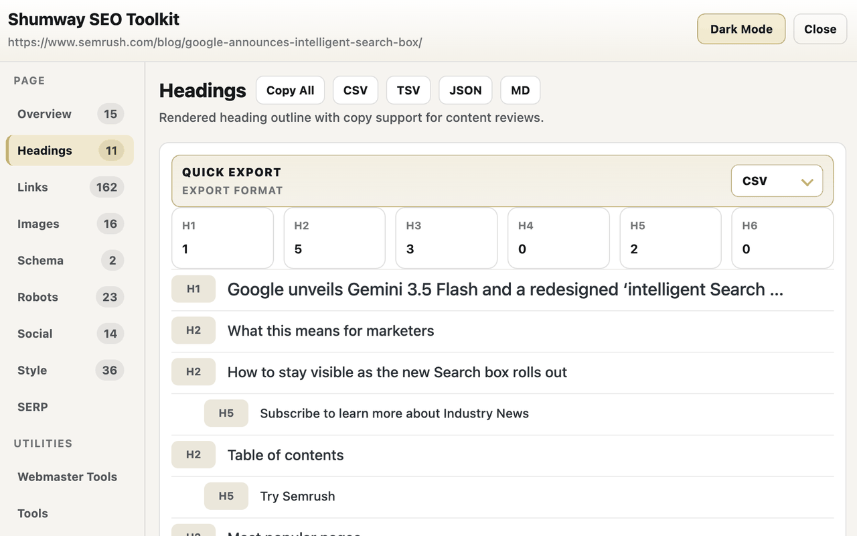Open the Social section
The image size is (857, 536).
point(70,334)
